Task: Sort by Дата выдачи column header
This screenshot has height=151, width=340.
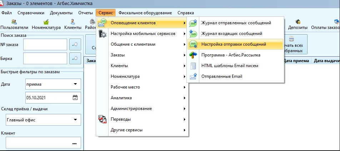Action: [x=326, y=61]
